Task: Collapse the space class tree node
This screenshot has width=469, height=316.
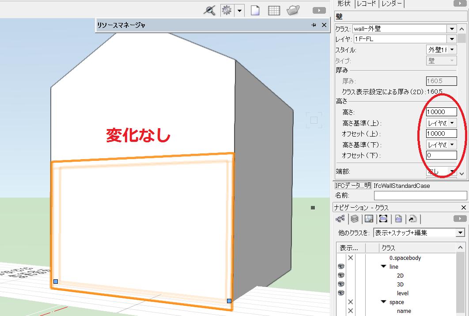Action: [x=383, y=302]
